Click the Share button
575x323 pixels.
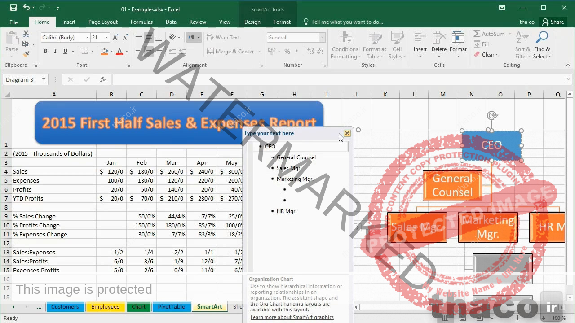[x=553, y=22]
